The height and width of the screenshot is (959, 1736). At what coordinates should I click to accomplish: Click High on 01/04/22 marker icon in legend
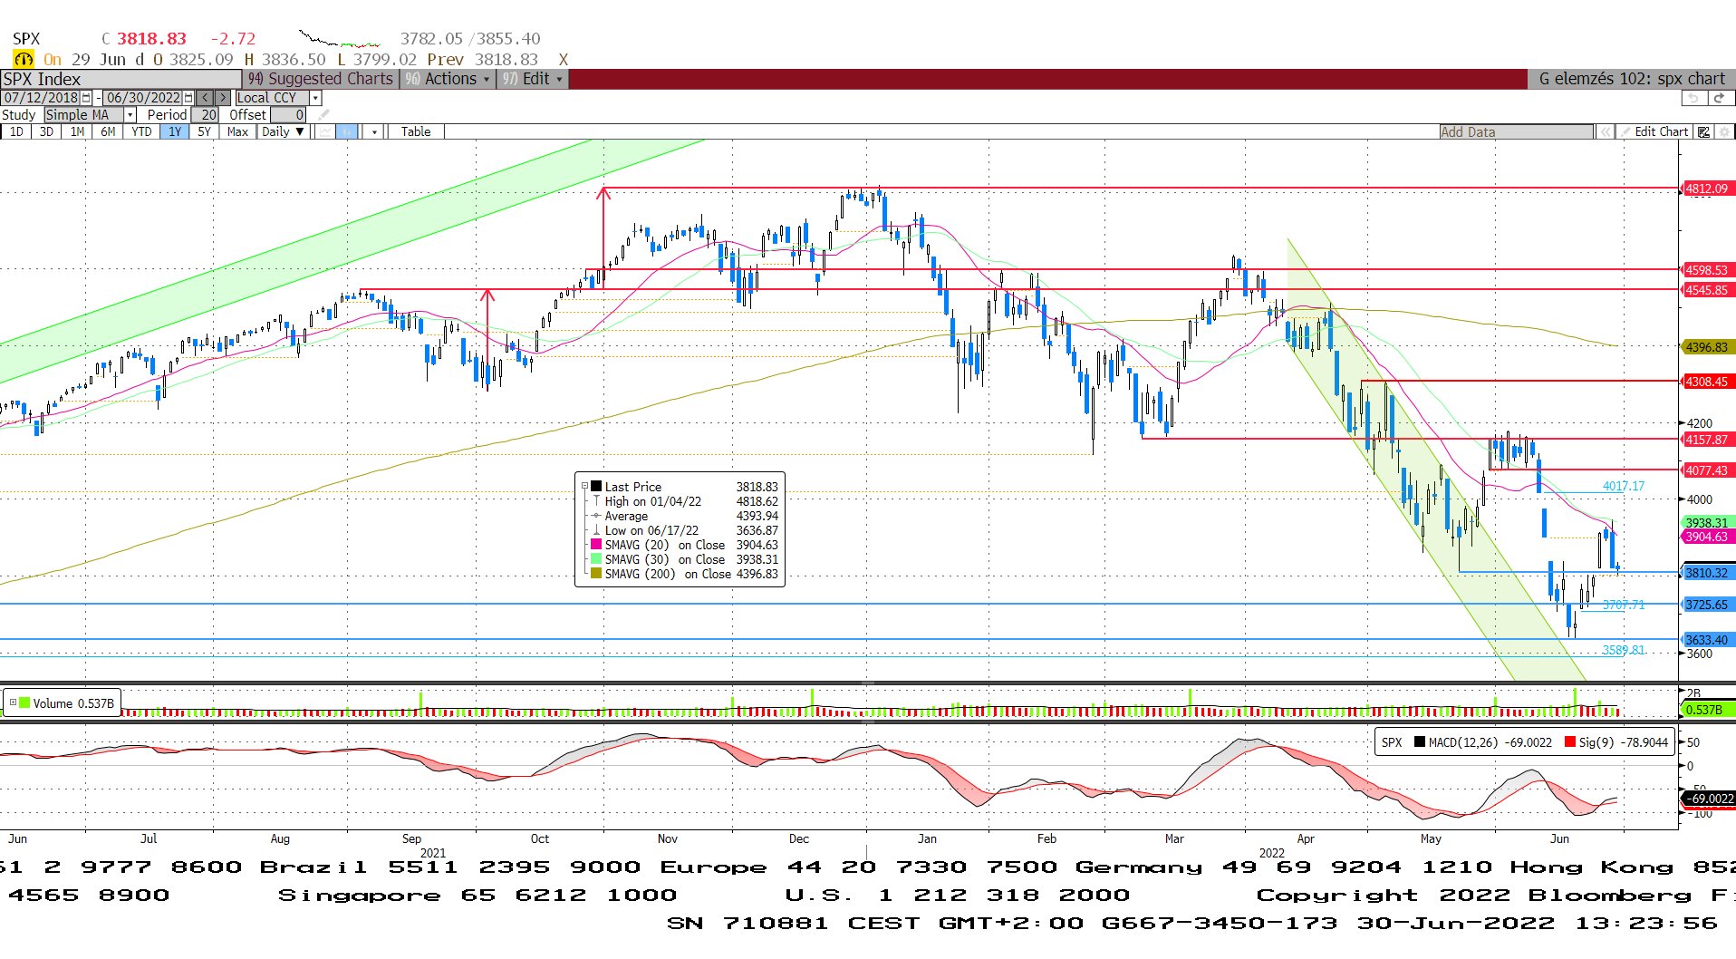(x=596, y=501)
